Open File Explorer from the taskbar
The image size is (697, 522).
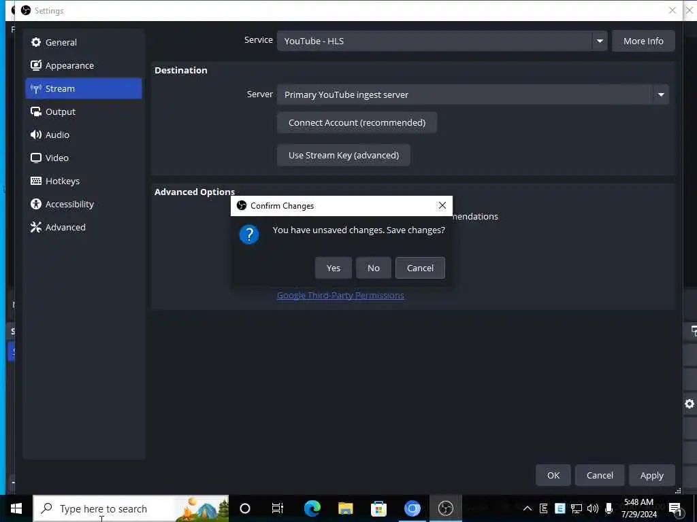click(x=345, y=508)
